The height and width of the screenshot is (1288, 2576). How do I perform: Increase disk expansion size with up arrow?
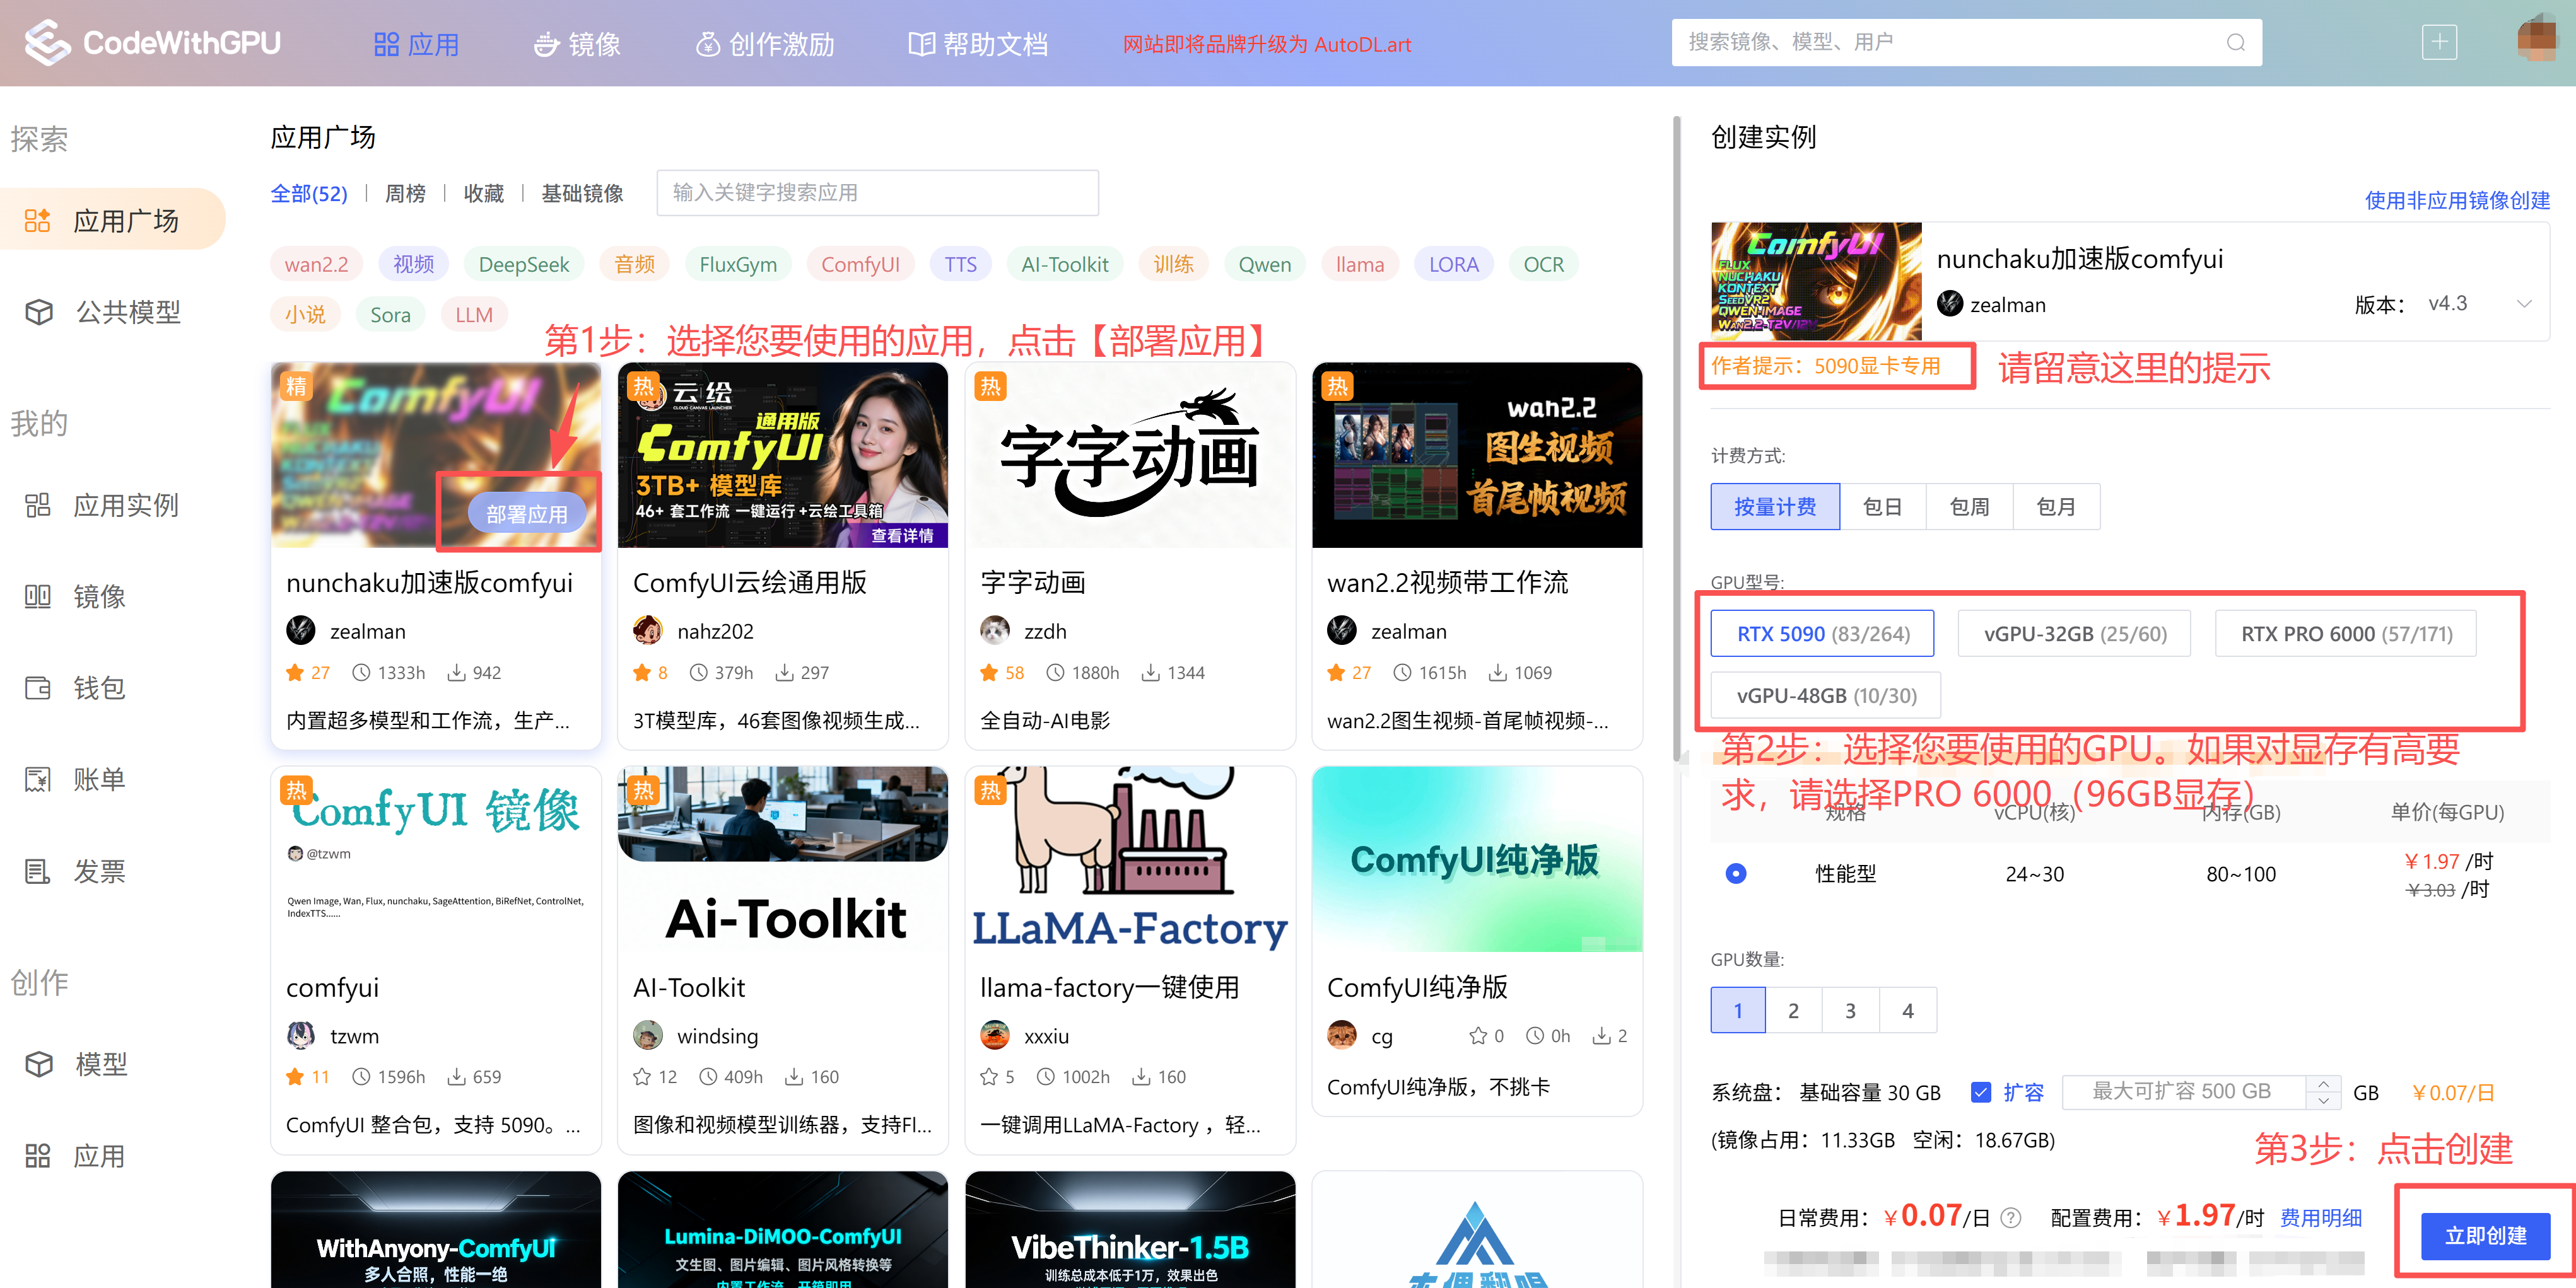pyautogui.click(x=2324, y=1083)
